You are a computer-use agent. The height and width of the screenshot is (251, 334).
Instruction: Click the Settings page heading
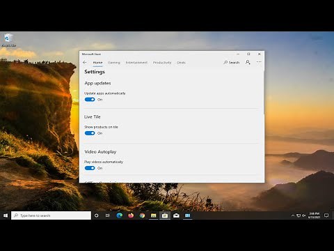[x=95, y=72]
